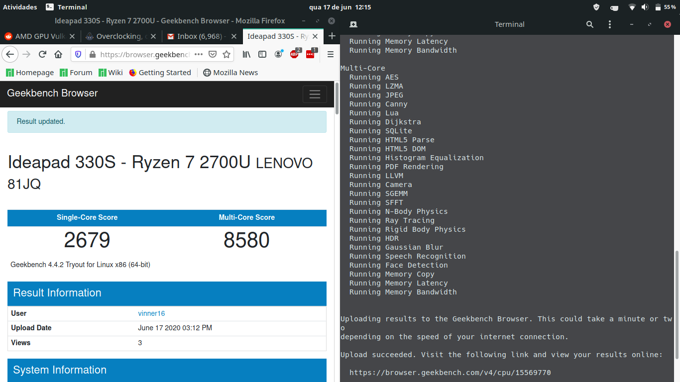Open the Forum bookmark
Image resolution: width=680 pixels, height=382 pixels.
[x=76, y=73]
